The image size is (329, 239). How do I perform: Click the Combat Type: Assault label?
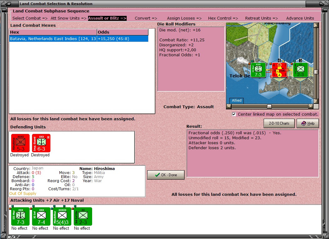coord(189,107)
